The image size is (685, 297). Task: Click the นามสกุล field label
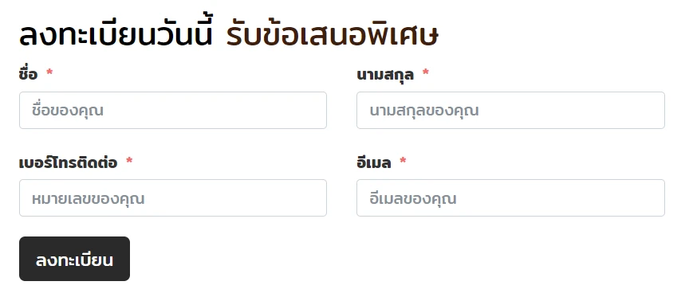(385, 75)
